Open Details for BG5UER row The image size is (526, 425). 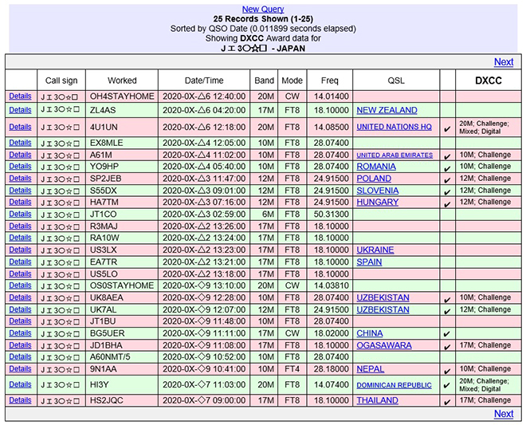coord(20,333)
